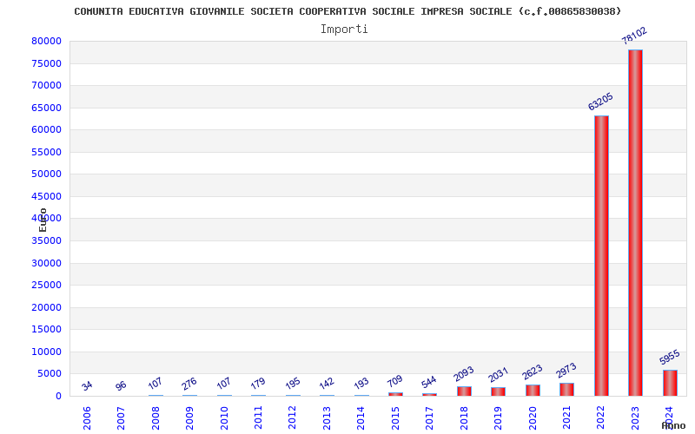This screenshot has height=434, width=695.
Task: Click the value label 142
Action: pyautogui.click(x=327, y=383)
